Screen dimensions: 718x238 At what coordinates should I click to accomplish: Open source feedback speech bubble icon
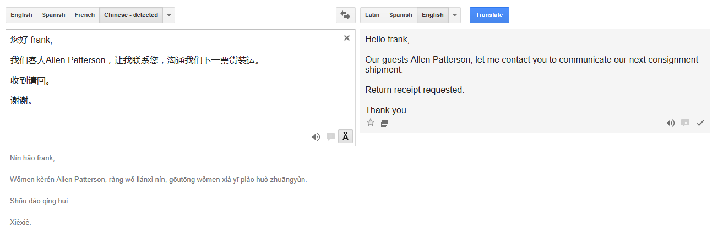(330, 137)
